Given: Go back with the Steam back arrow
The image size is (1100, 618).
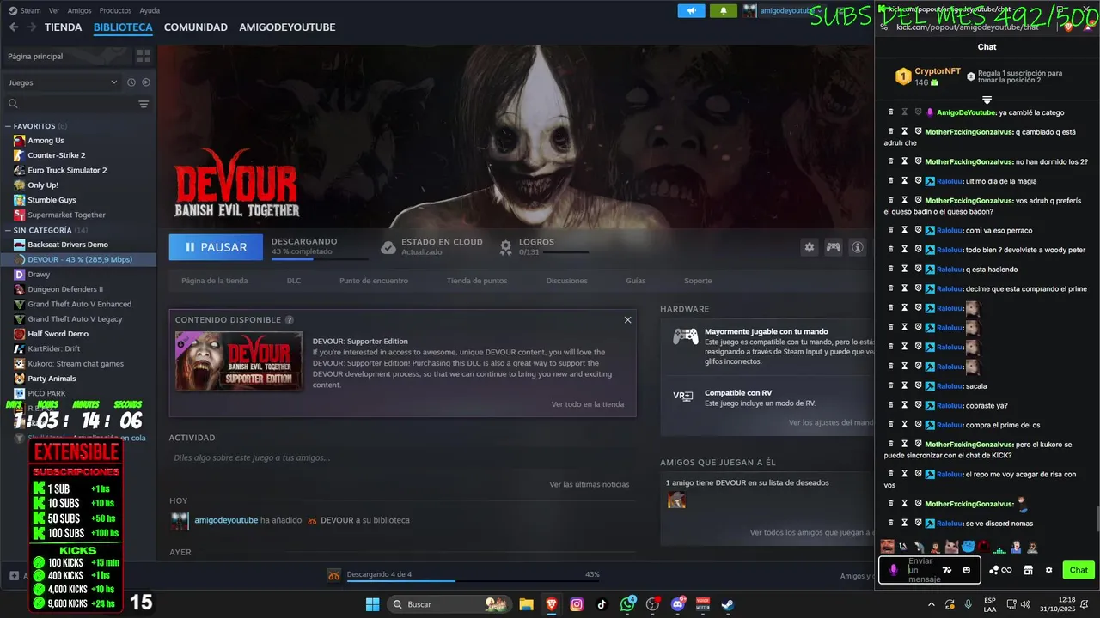Looking at the screenshot, I should 13,27.
